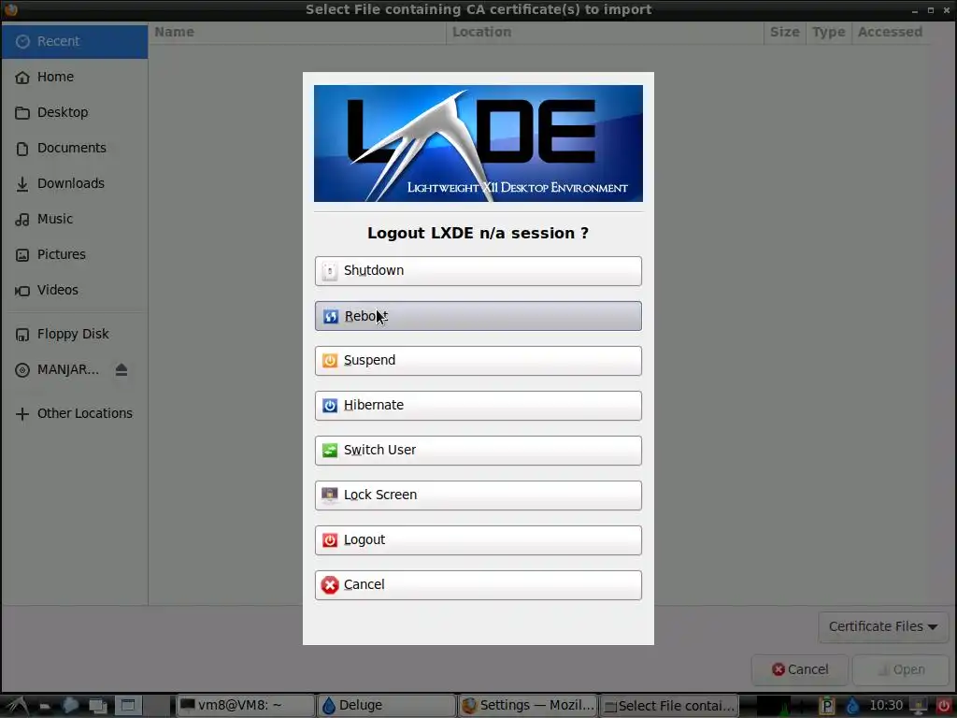Go to Home in file chooser sidebar
Screen dimensions: 957x718
coord(75,77)
